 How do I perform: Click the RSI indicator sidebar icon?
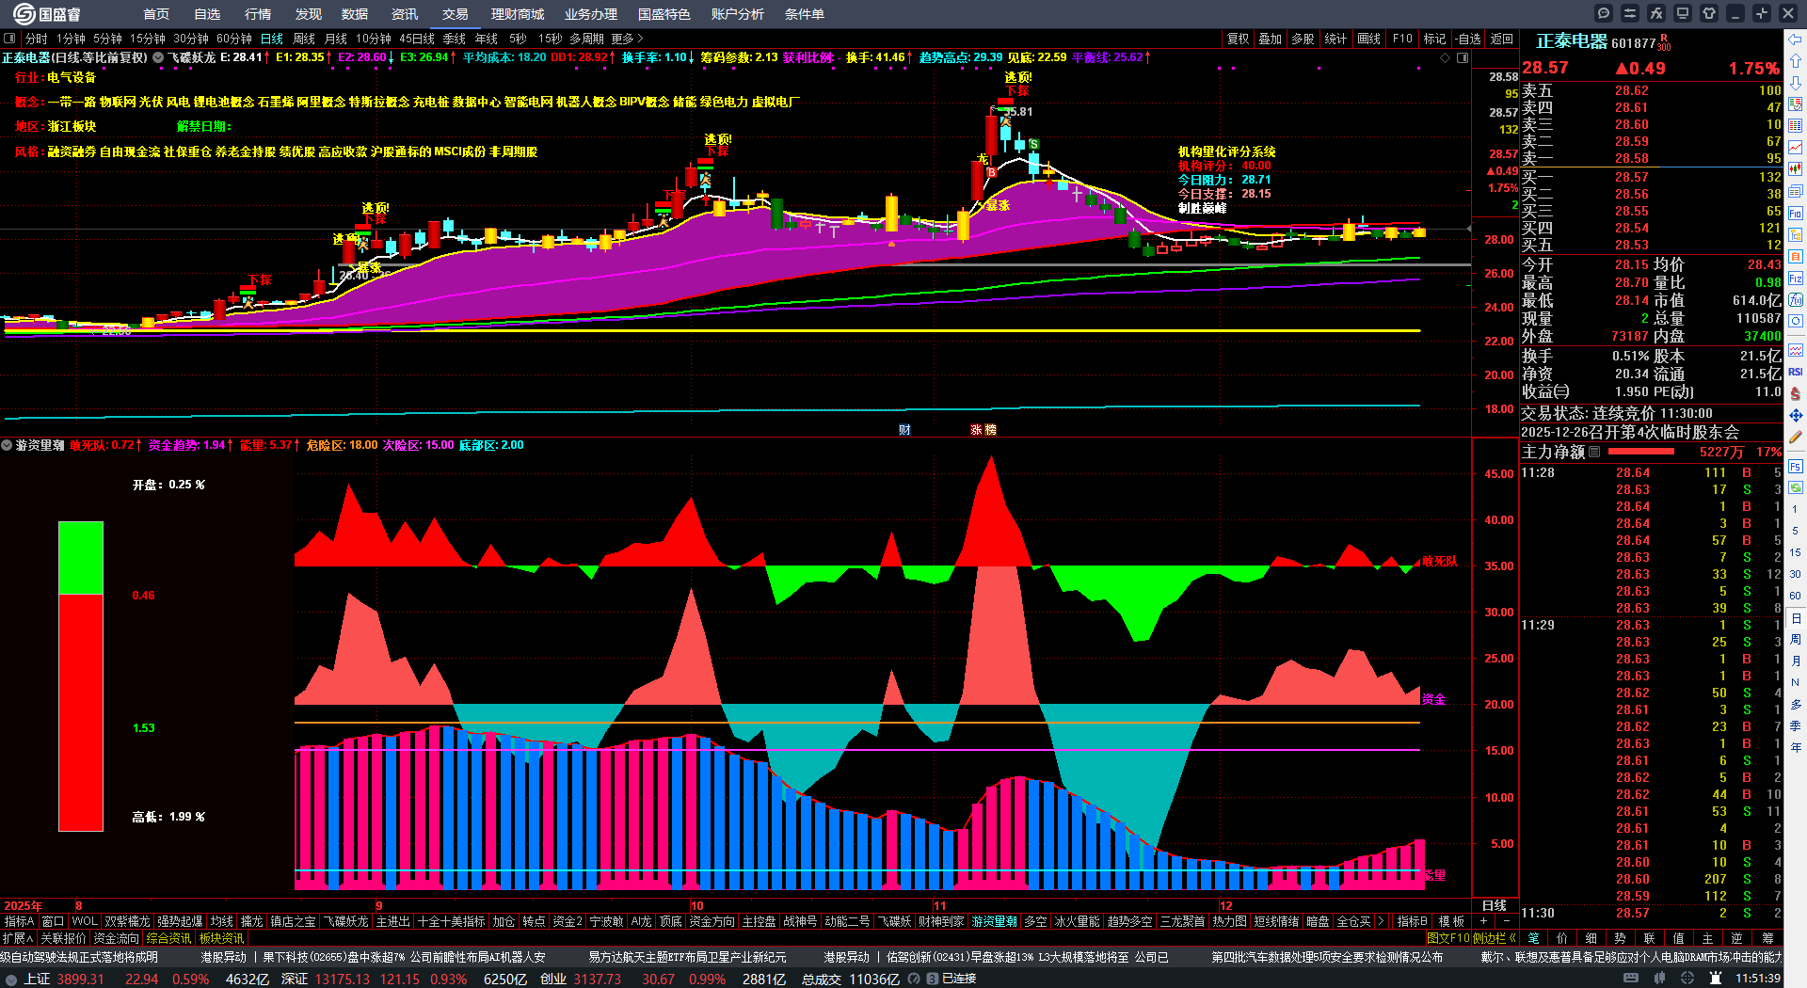click(1796, 372)
